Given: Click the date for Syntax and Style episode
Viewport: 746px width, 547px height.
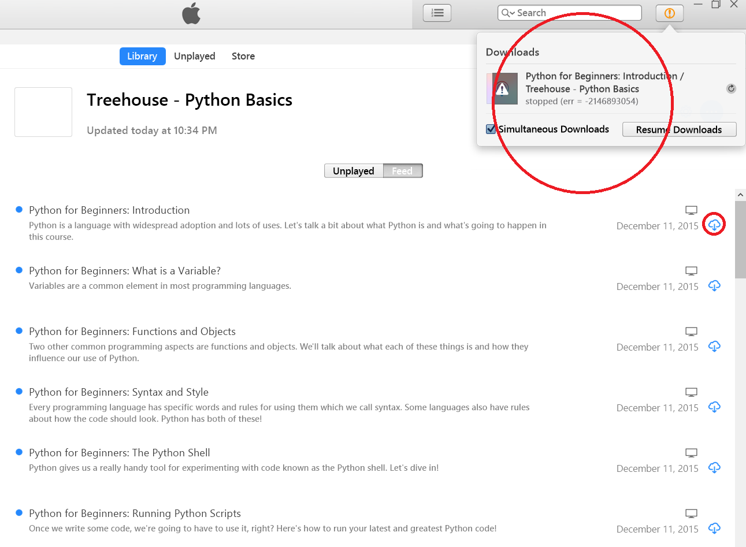Looking at the screenshot, I should [x=658, y=408].
